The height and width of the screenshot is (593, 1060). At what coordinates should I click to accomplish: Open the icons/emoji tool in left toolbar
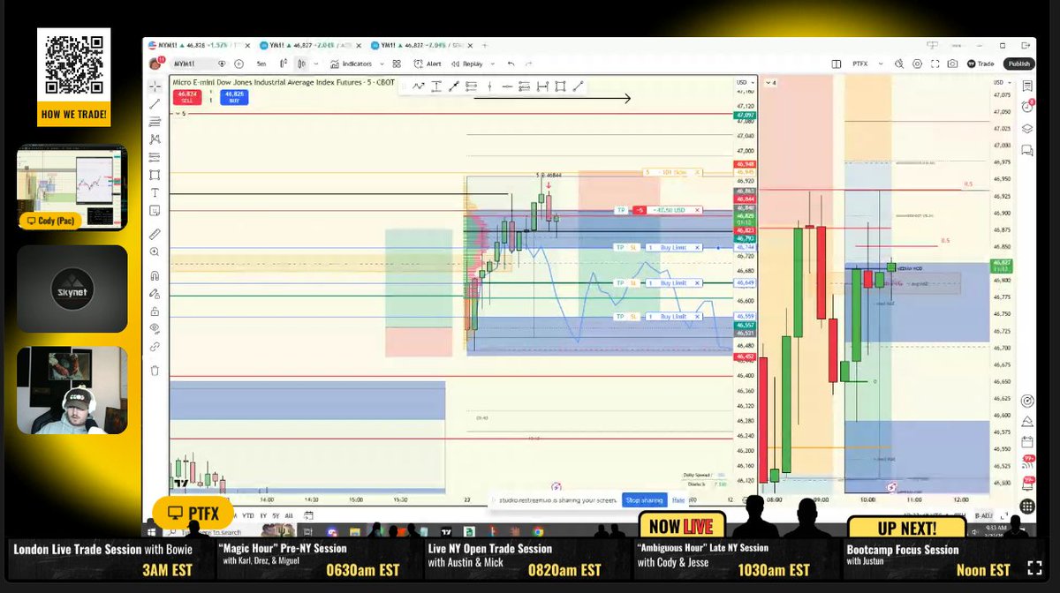coord(155,210)
